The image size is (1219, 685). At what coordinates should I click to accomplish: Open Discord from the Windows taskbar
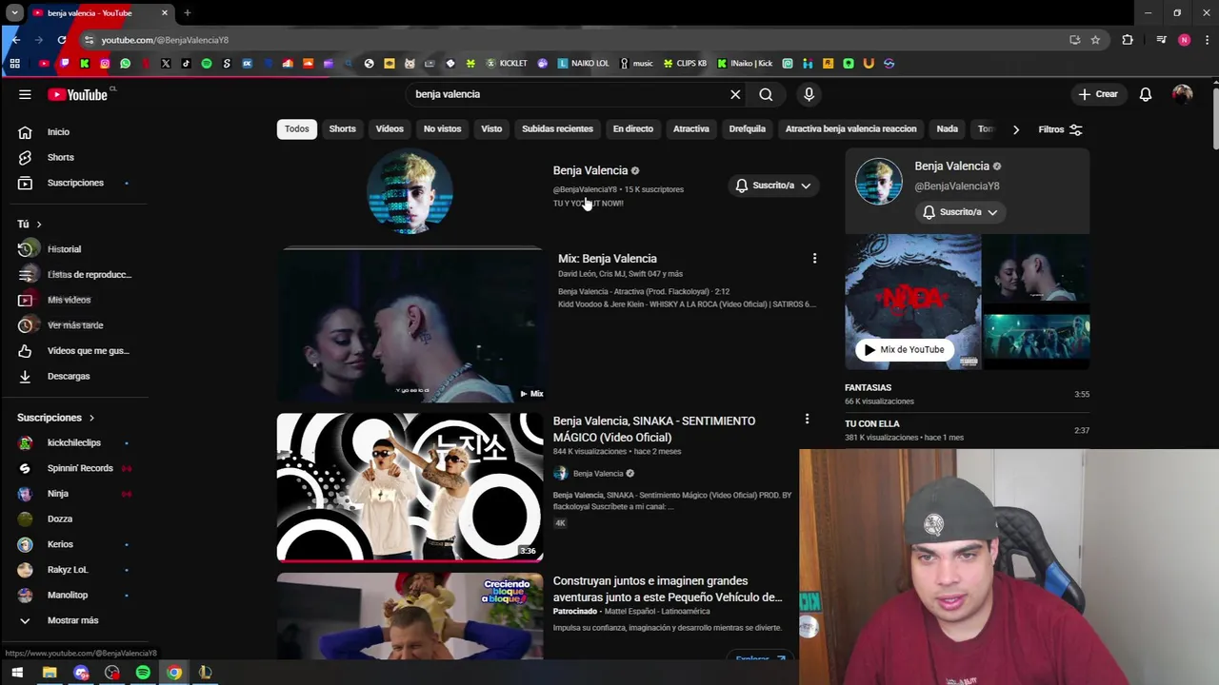point(81,673)
